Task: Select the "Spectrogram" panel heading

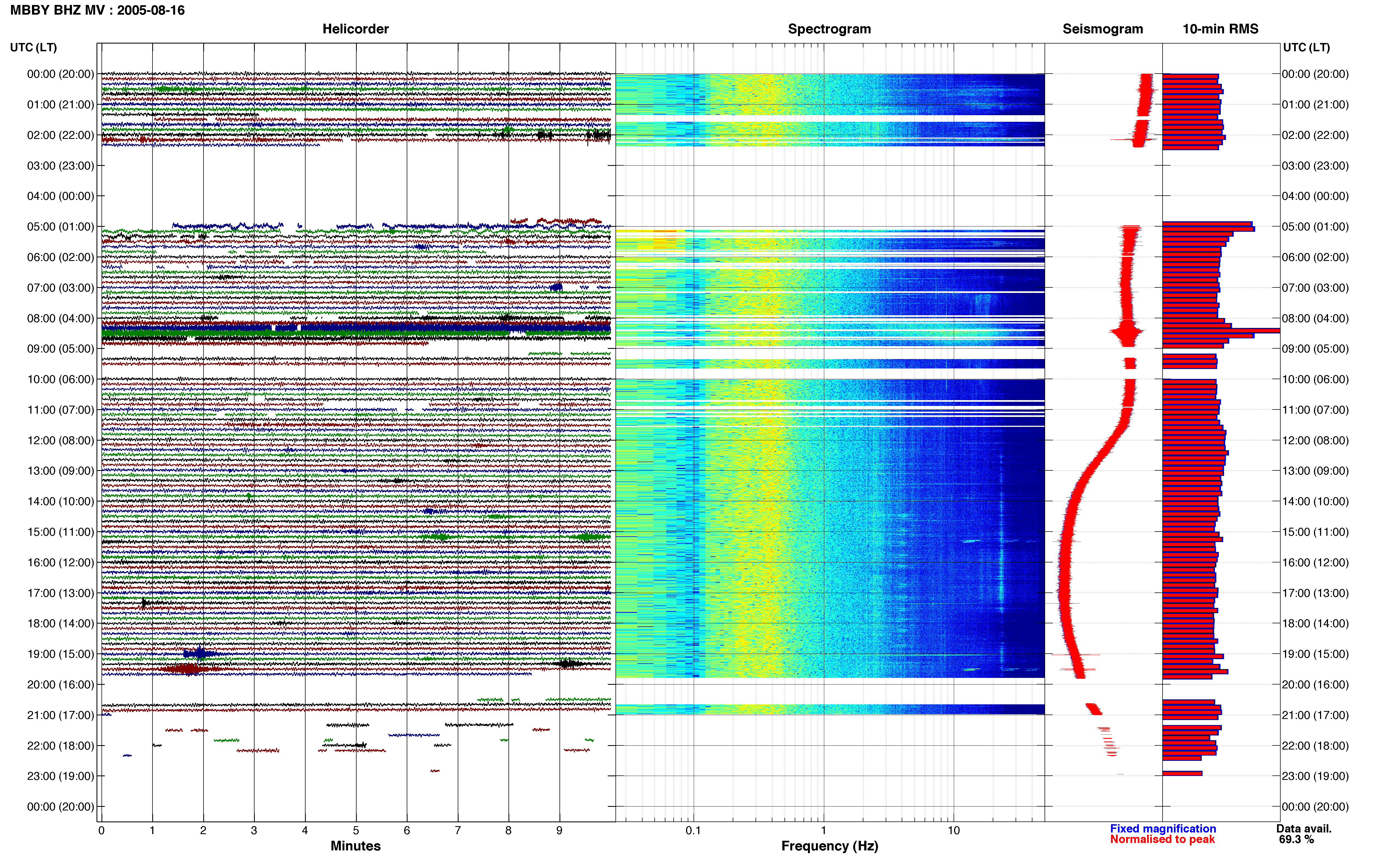Action: point(829,29)
